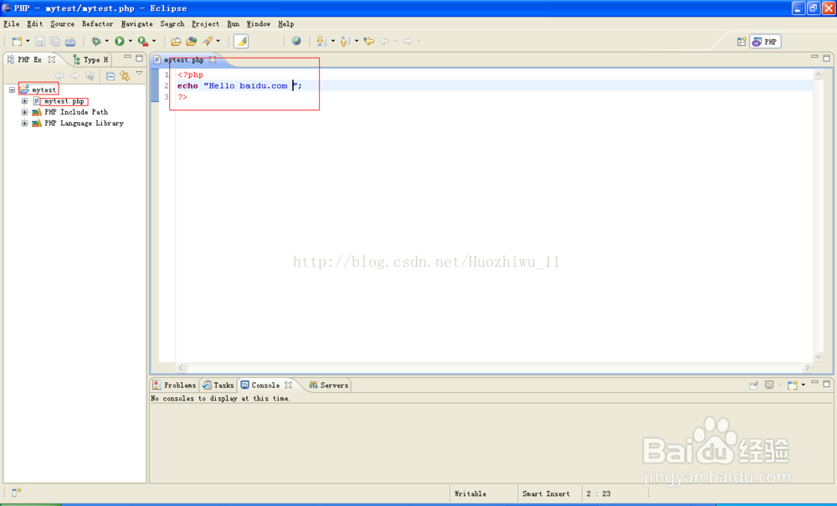Toggle Link with Editor in PHP Explorer
837x506 pixels.
(125, 76)
